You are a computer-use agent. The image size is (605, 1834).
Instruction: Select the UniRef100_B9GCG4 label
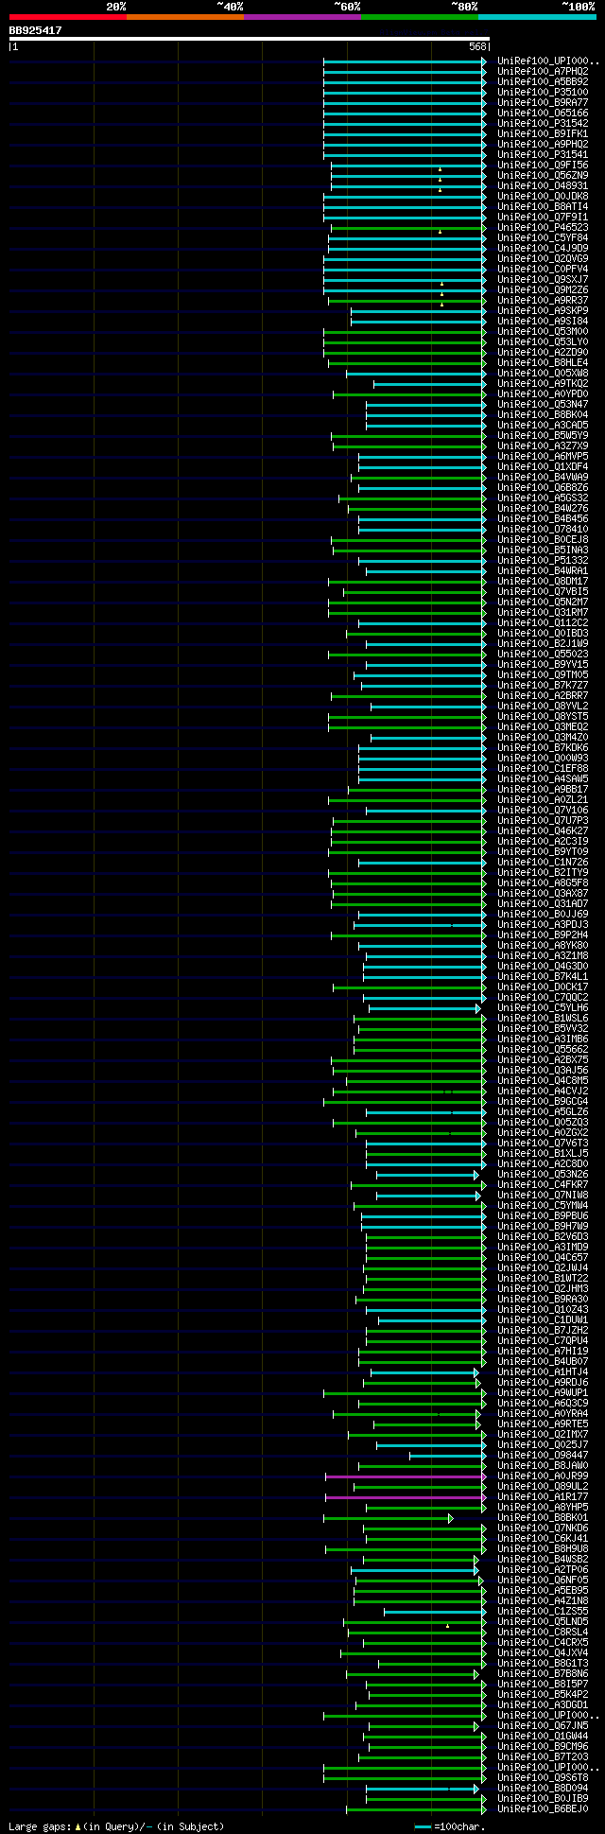[x=543, y=1101]
